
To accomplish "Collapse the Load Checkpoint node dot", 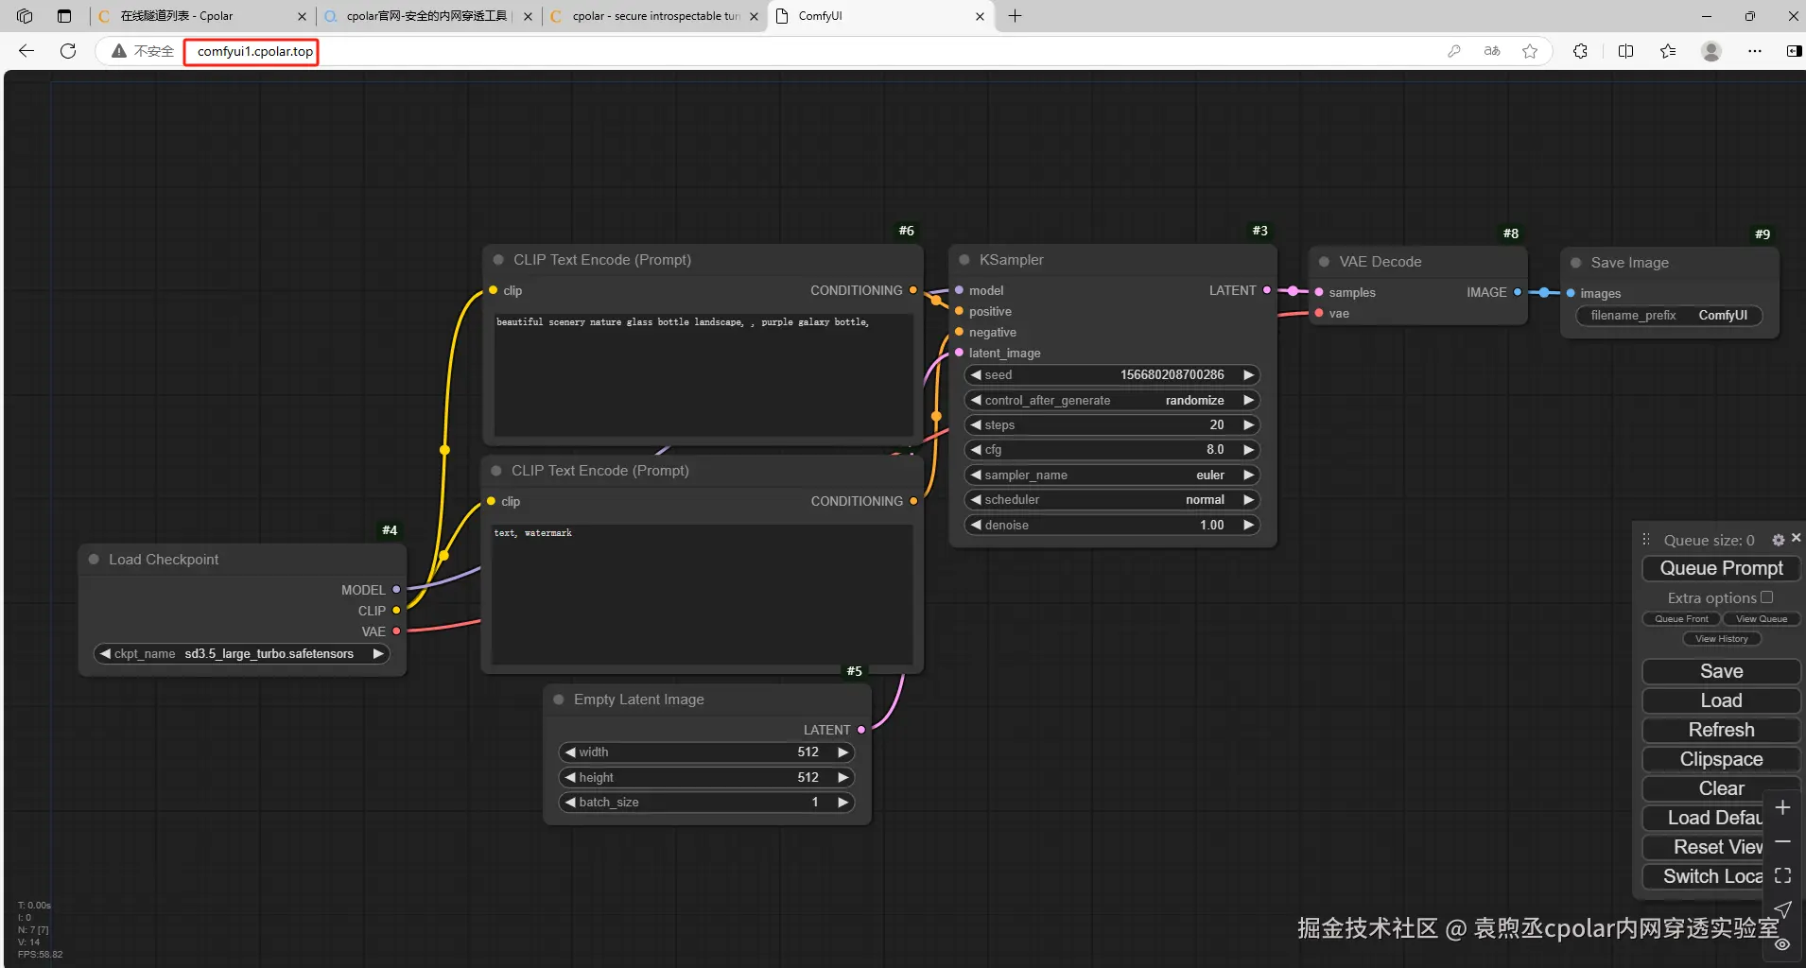I will point(94,560).
